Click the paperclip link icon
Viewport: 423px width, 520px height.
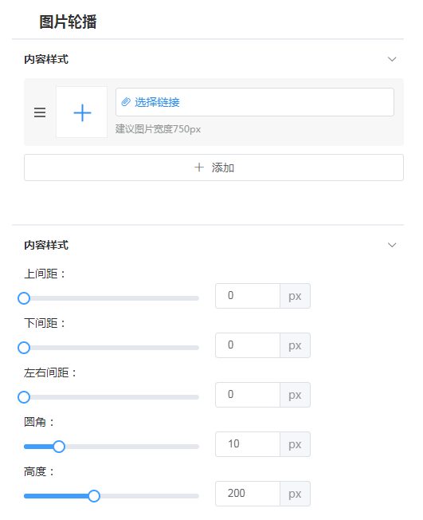point(126,102)
